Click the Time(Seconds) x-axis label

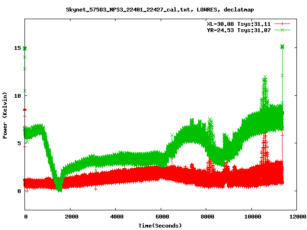coord(160,226)
